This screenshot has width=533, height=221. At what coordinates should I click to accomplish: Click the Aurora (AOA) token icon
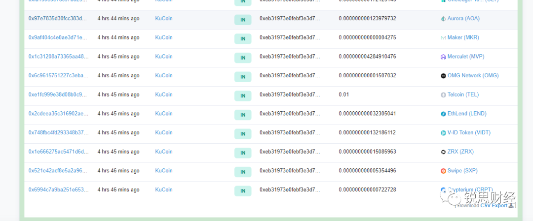[443, 19]
